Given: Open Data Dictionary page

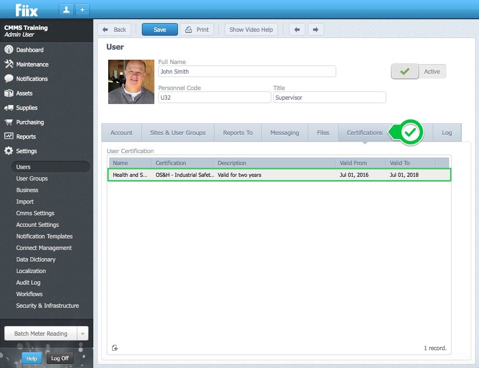Looking at the screenshot, I should click(x=36, y=260).
